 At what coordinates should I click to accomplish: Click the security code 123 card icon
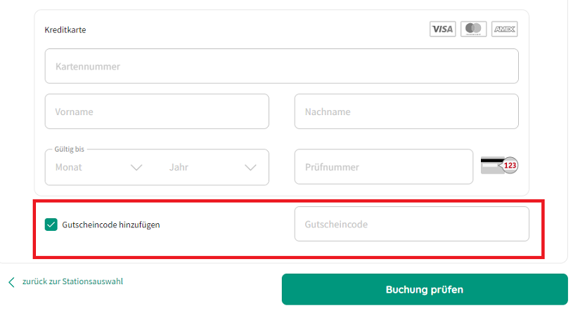pos(498,166)
